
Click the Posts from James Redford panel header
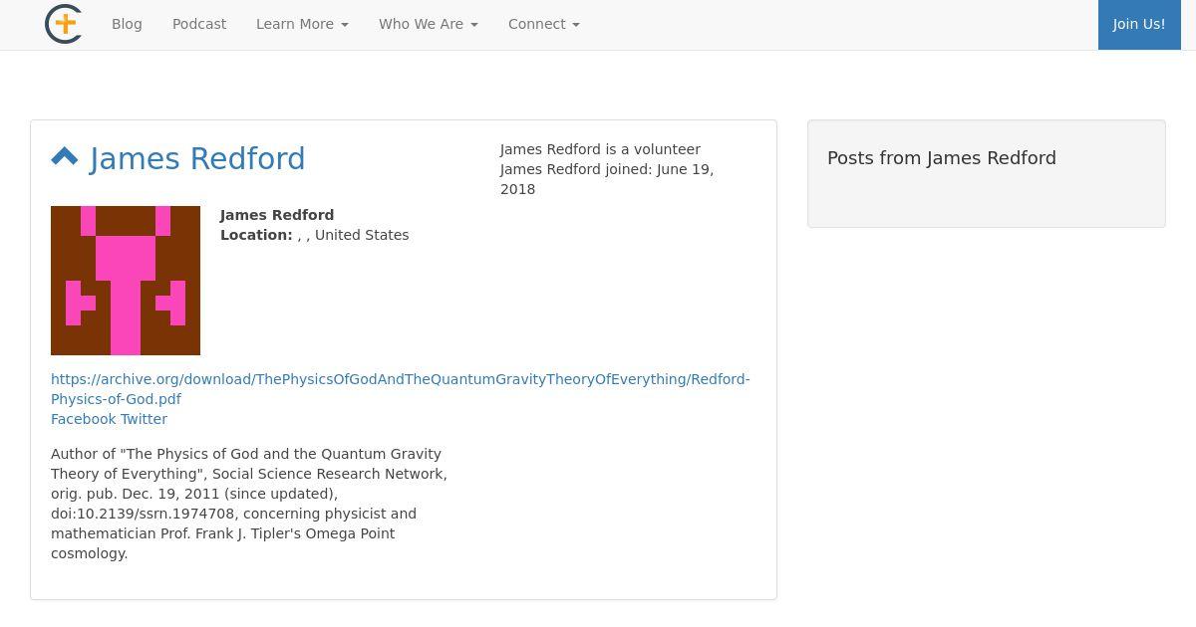(942, 158)
